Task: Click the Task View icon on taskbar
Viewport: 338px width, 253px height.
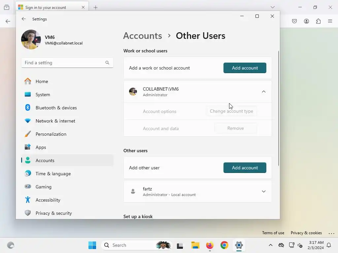Action: [x=180, y=245]
